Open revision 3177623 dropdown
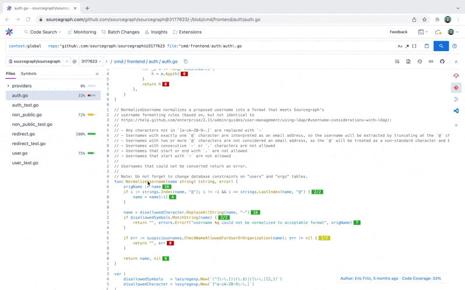This screenshot has height=290, width=465. 91,61
